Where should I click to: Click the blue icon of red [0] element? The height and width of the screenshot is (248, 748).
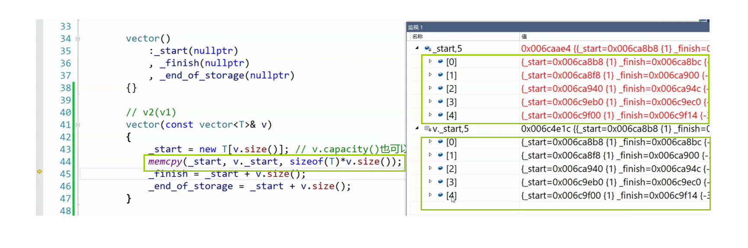[x=440, y=62]
